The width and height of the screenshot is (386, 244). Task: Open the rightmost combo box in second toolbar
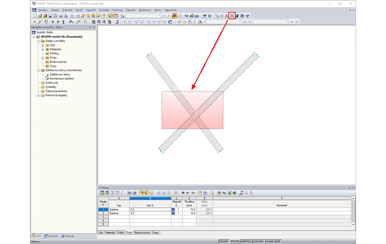point(271,22)
